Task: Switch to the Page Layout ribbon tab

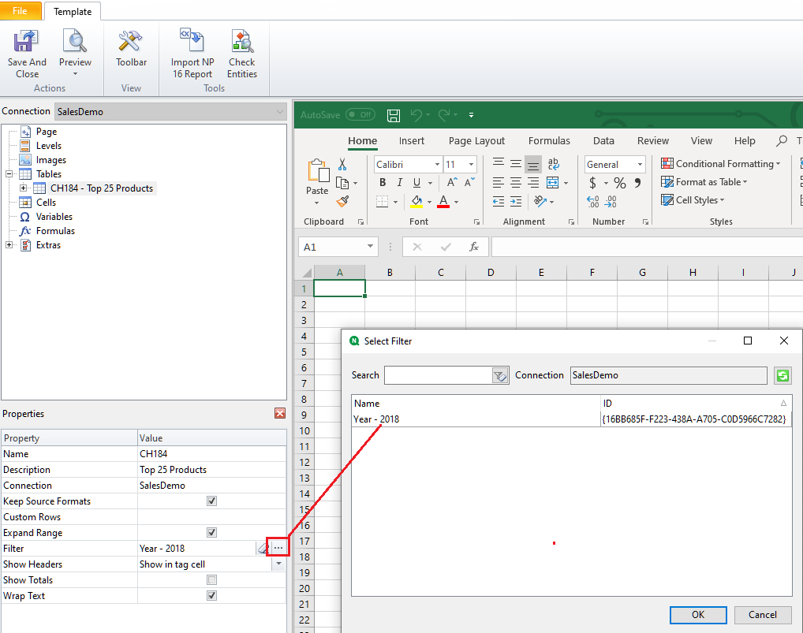Action: click(476, 141)
